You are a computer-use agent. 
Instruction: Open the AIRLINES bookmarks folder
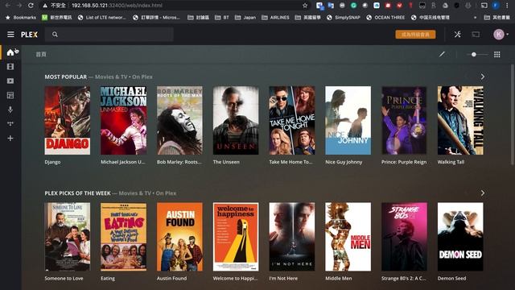tap(275, 18)
